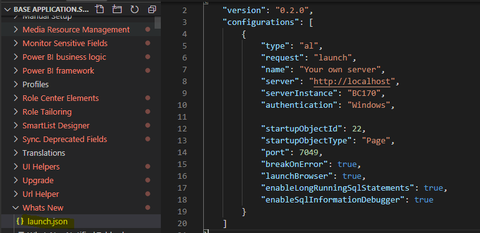This screenshot has height=233, width=480.
Task: Click the value 22 on line 12
Action: click(x=357, y=129)
